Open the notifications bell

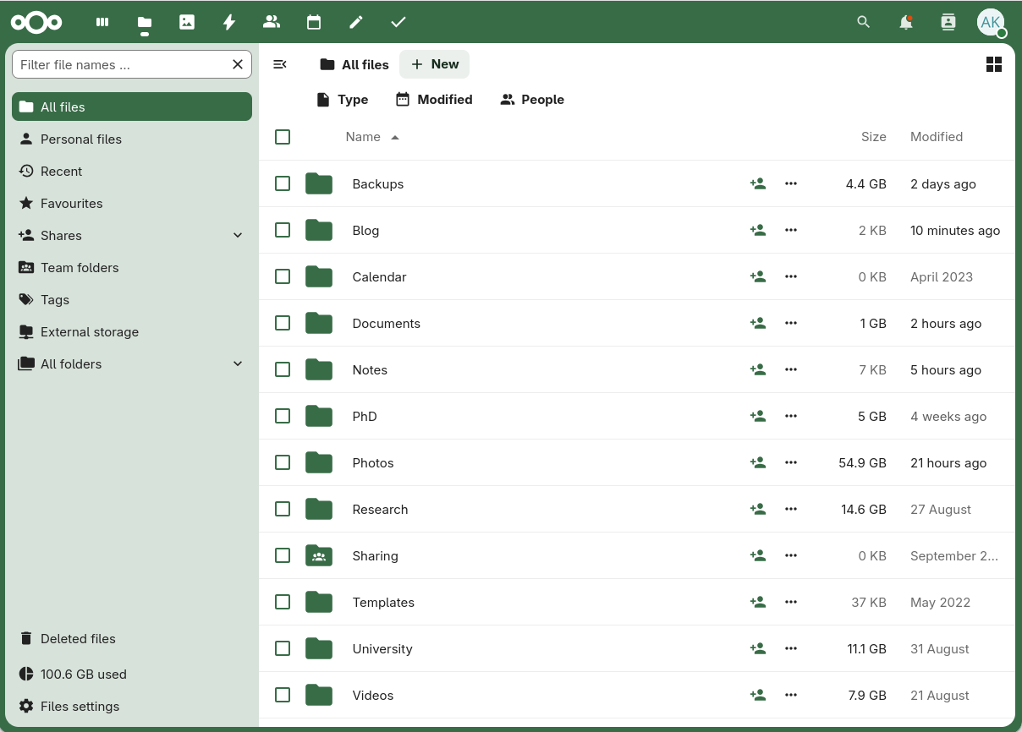(906, 22)
